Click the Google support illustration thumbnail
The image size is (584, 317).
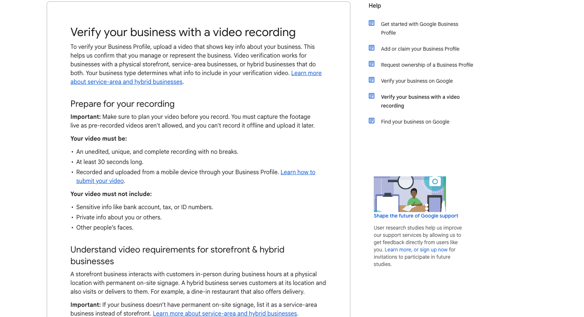coord(410,194)
